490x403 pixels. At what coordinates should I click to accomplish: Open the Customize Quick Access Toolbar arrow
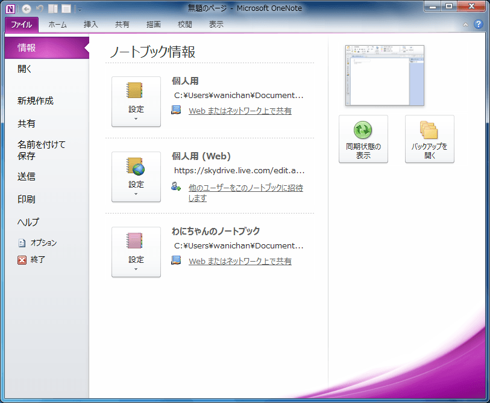pos(80,10)
